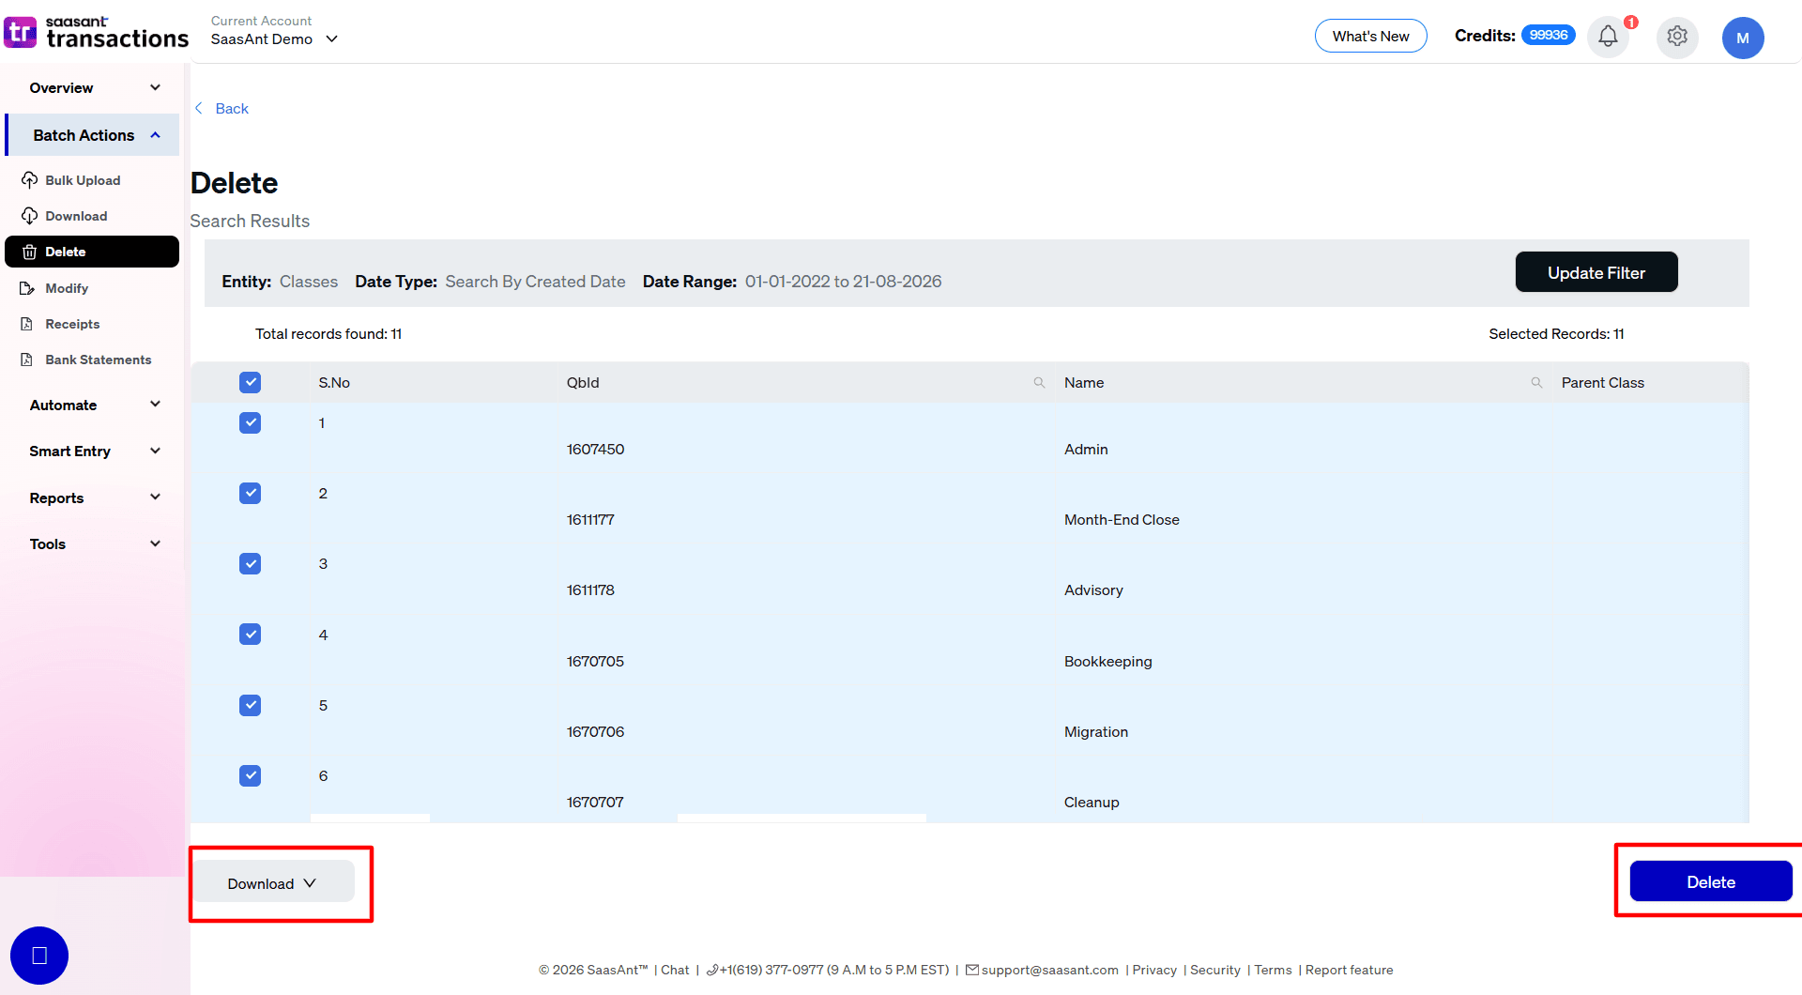
Task: Uncheck row 5 Migration checkbox
Action: (250, 705)
